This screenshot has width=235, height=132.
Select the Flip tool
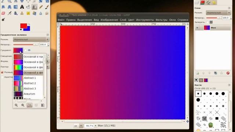click(15, 7)
